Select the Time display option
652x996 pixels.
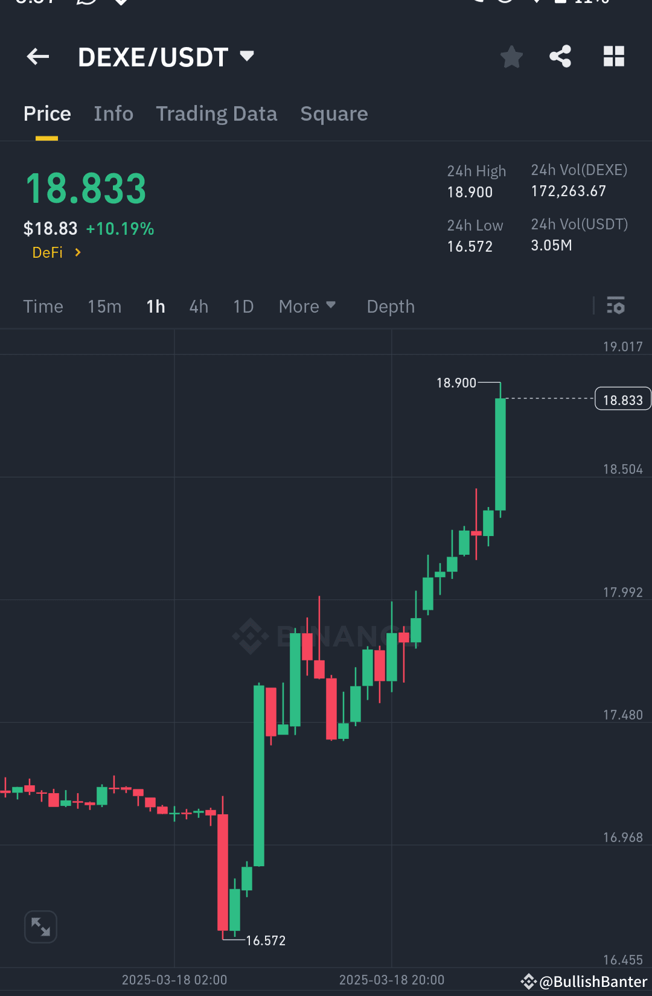tap(43, 307)
